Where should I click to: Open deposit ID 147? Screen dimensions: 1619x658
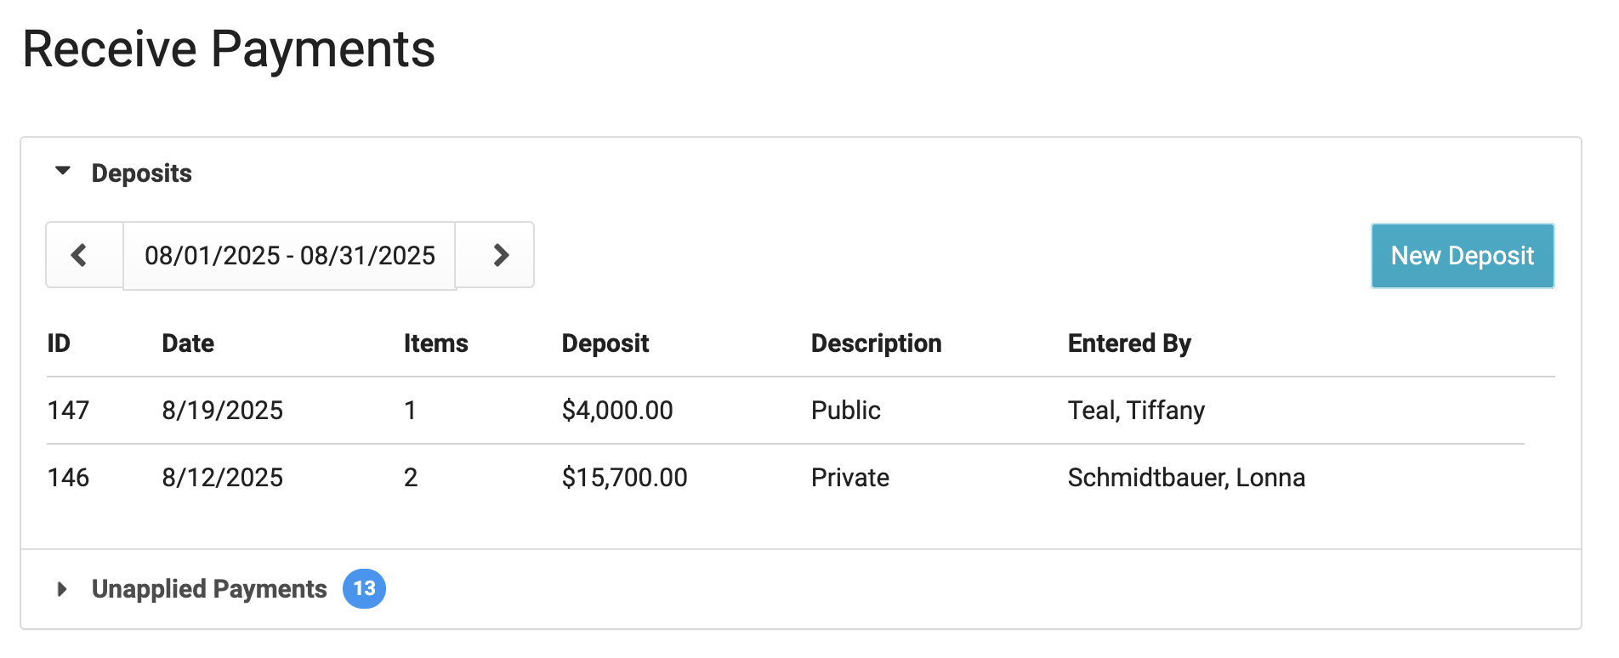[x=68, y=411]
